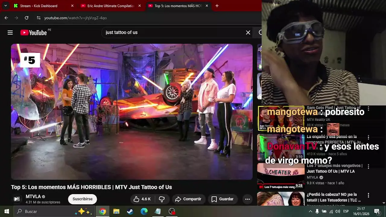Viewport: 386px width, 217px height.
Task: Share the video with Compartir
Action: click(188, 199)
